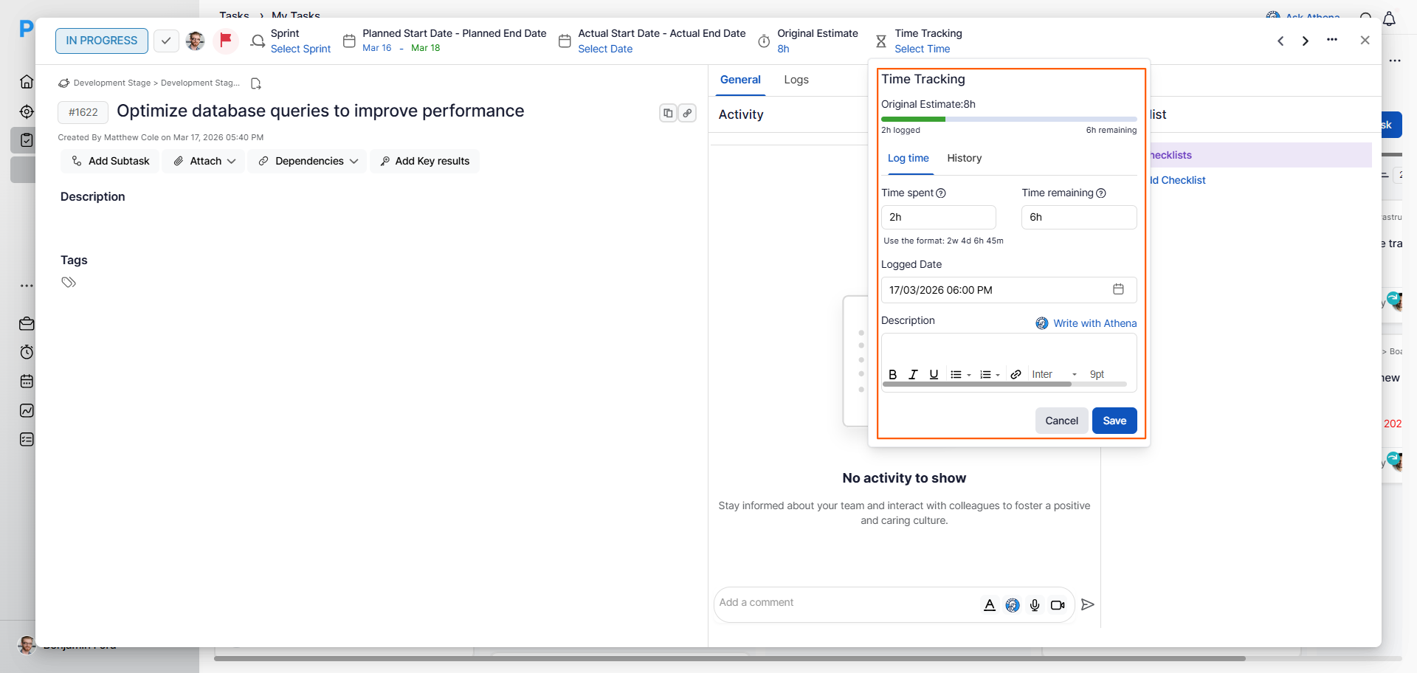The image size is (1417, 673).
Task: Click the copy link icon beside title
Action: (x=687, y=113)
